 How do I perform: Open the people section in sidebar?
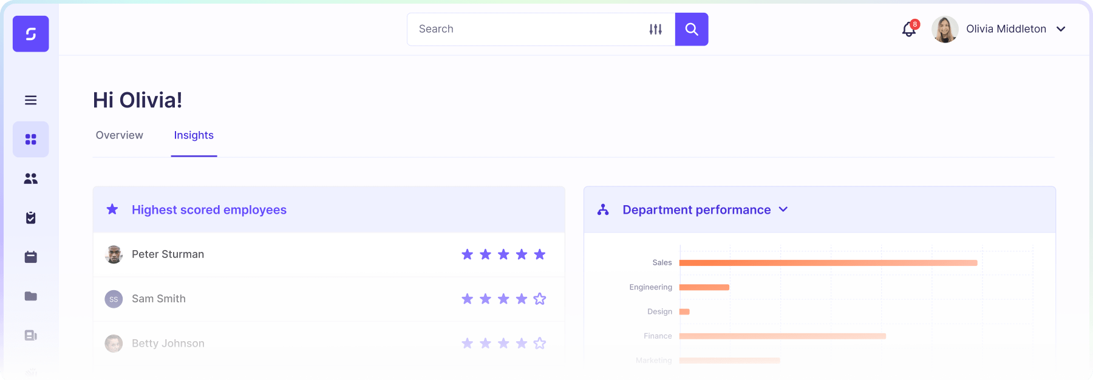(x=31, y=178)
